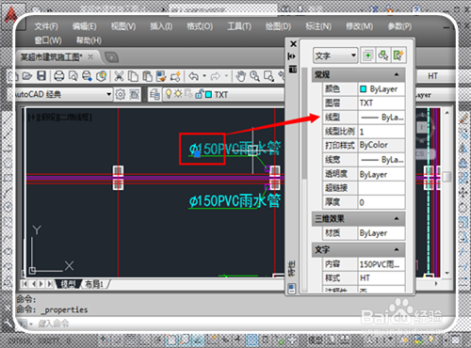Click the 线型比例 value field

coord(382,132)
